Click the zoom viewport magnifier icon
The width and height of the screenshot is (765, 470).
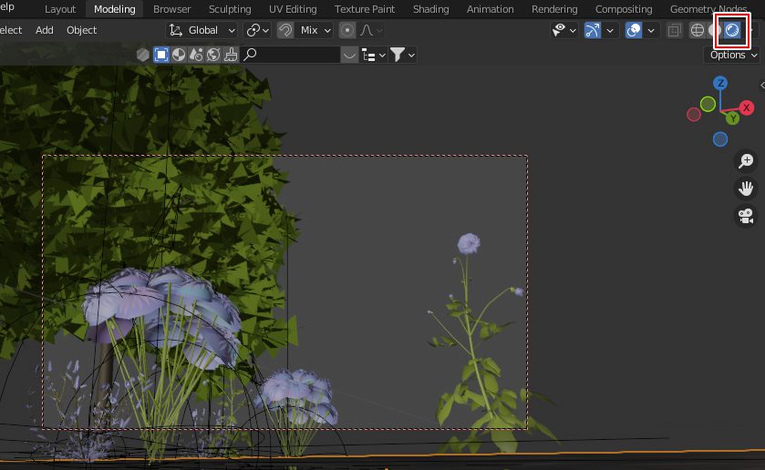[x=746, y=161]
